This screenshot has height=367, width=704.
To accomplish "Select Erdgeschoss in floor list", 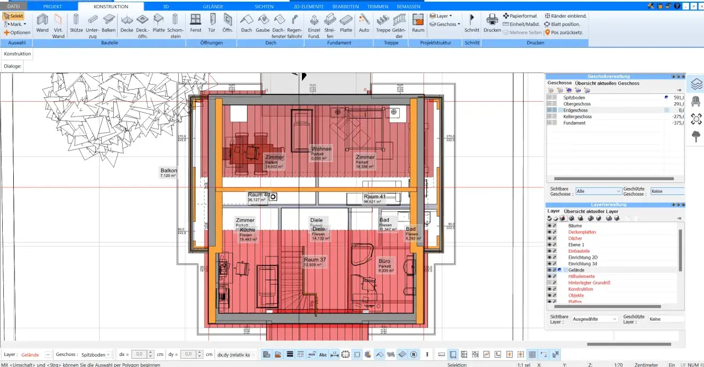I will pos(576,110).
